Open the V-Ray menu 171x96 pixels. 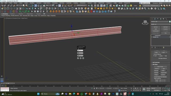coord(115,3)
